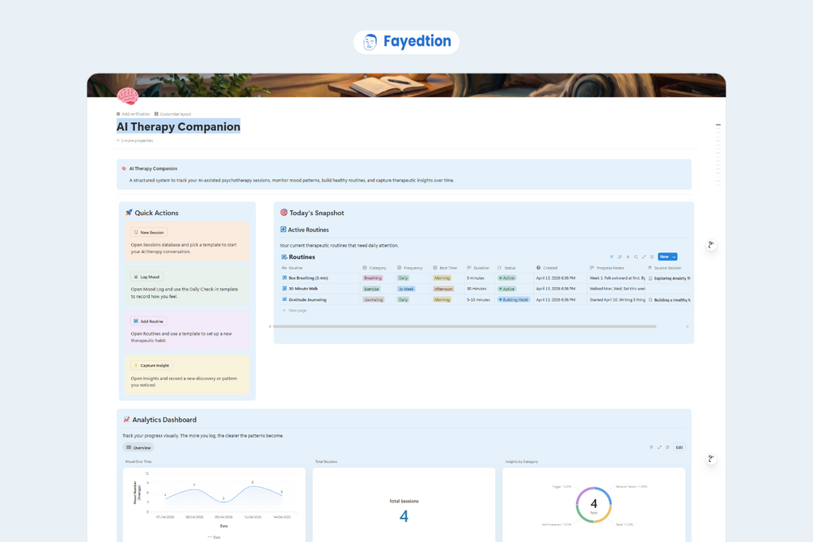The image size is (813, 542).
Task: Click the Frequency column header
Action: point(410,268)
